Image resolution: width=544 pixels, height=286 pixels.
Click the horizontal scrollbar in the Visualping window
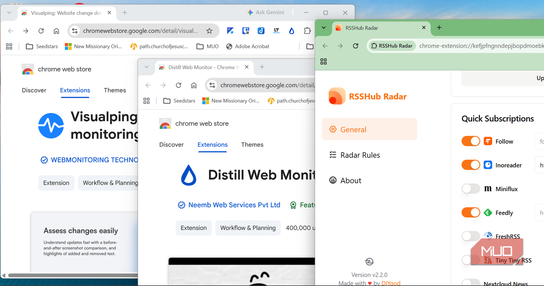click(x=73, y=275)
